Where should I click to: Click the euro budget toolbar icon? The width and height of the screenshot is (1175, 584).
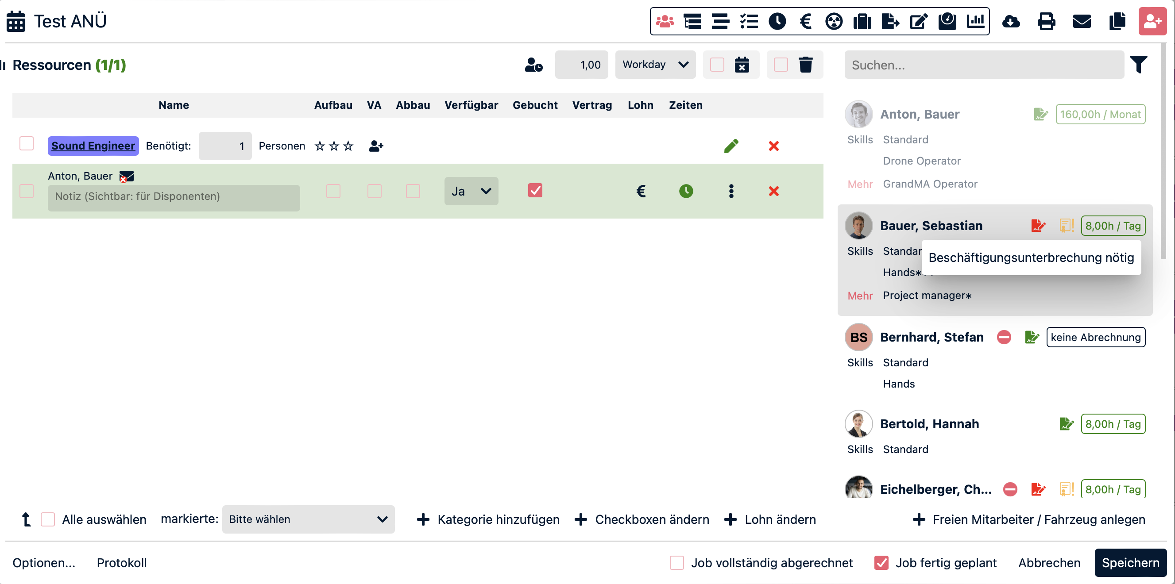(x=805, y=21)
